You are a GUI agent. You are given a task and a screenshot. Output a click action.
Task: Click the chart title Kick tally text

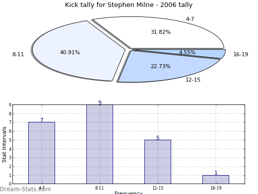tap(129, 5)
